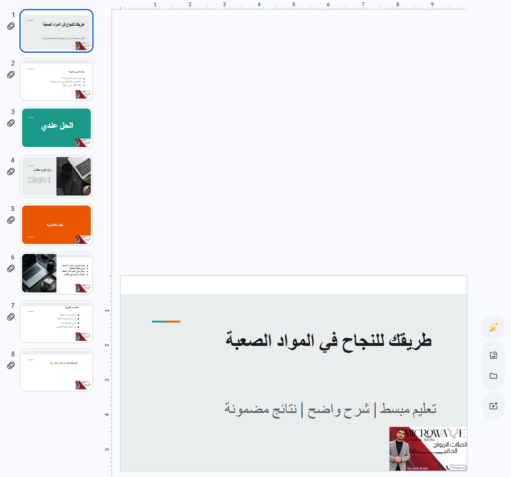This screenshot has height=477, width=511.
Task: Click the linked-slide icon beside slide 5
Action: 11,220
